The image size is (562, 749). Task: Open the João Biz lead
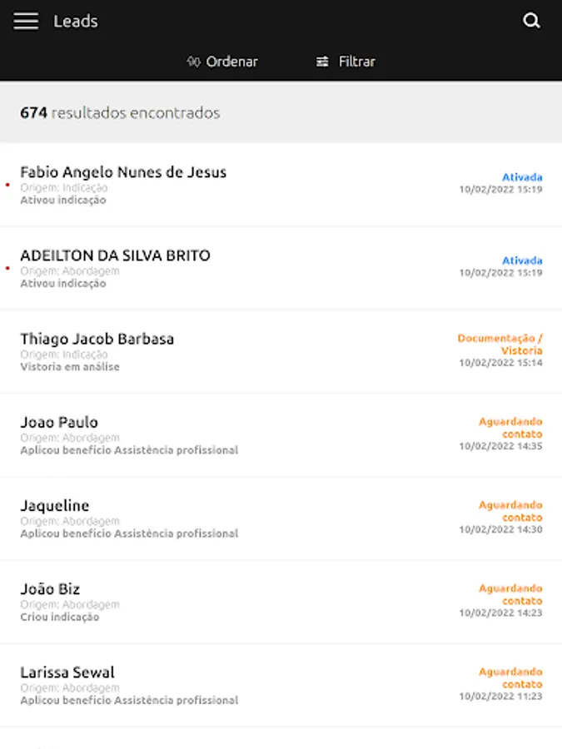pos(281,602)
